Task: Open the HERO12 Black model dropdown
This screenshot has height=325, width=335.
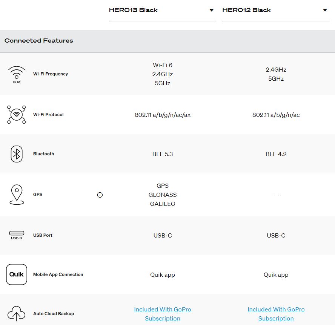Action: point(276,10)
